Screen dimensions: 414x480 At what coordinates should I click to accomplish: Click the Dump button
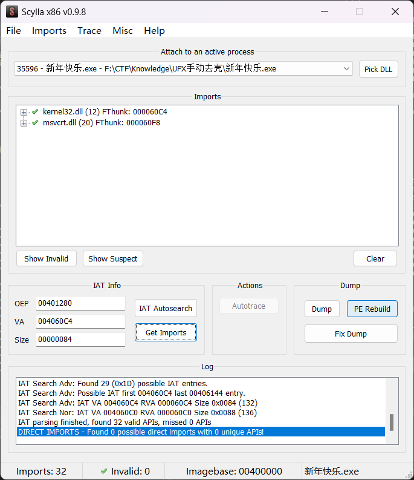tap(322, 309)
